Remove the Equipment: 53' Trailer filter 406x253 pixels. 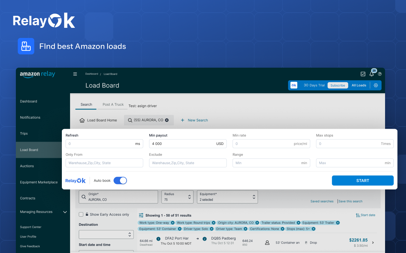pyautogui.click(x=338, y=223)
